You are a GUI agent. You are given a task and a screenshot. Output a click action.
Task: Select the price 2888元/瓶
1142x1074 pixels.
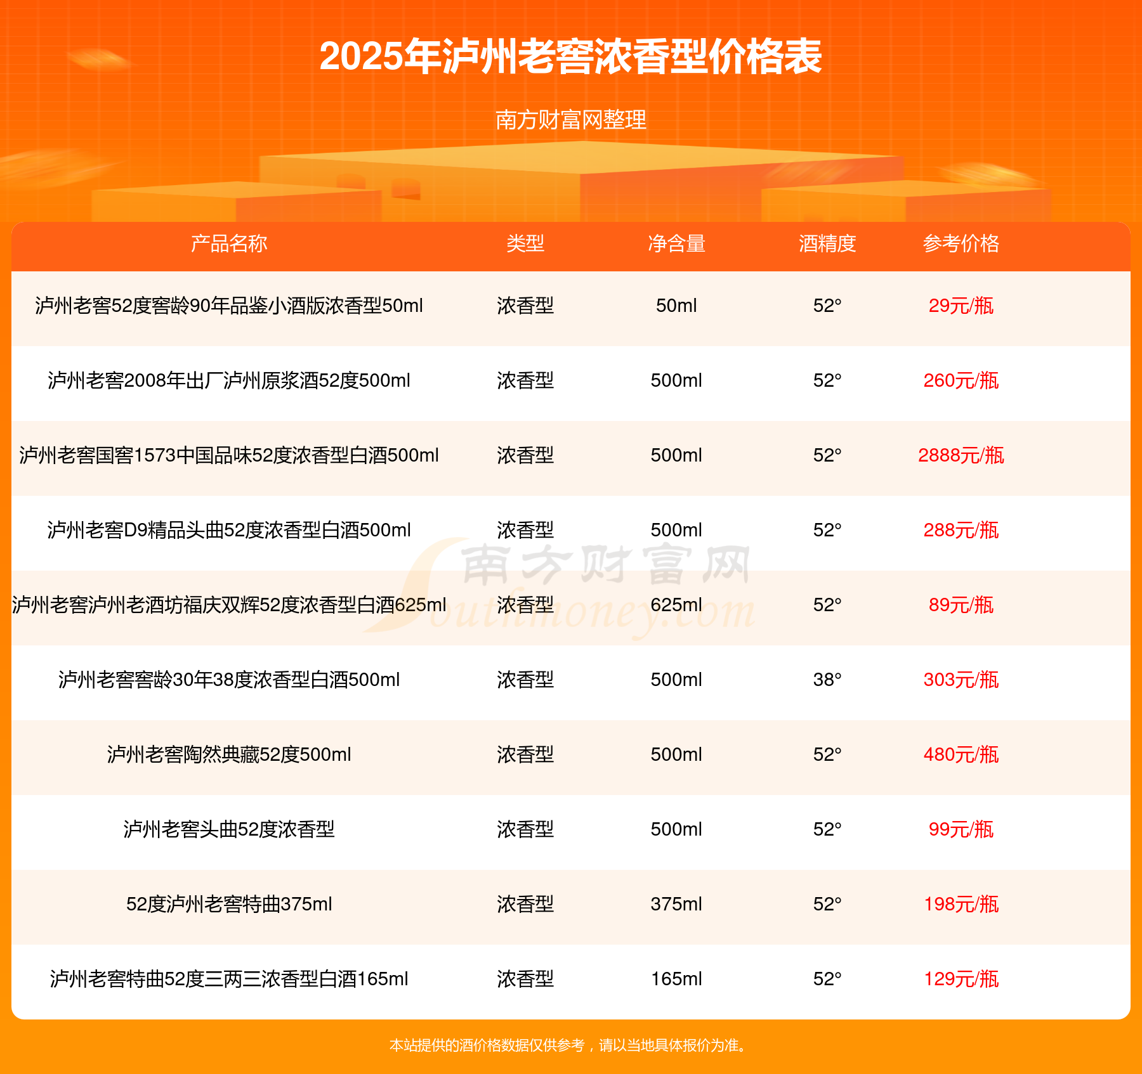pos(961,455)
